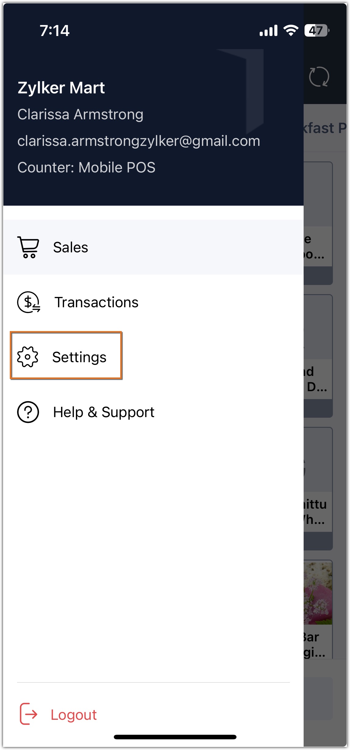Click the shopping cart Sales icon
The width and height of the screenshot is (350, 750).
pyautogui.click(x=28, y=247)
